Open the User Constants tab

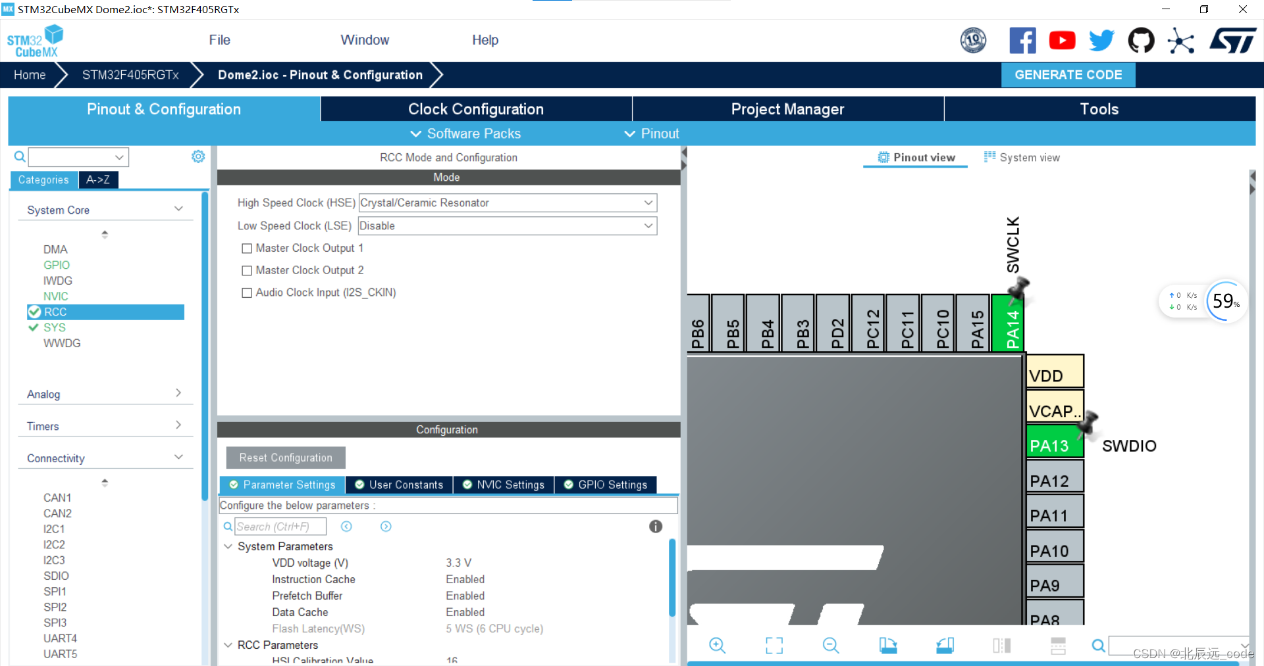point(399,485)
